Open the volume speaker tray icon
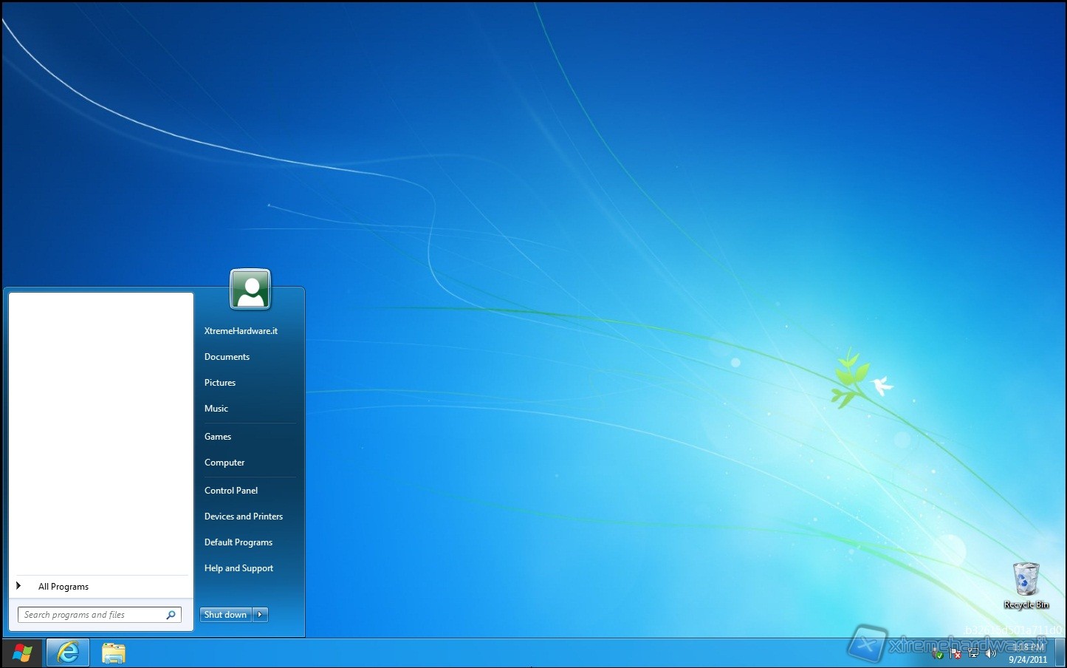The image size is (1067, 668). 991,654
